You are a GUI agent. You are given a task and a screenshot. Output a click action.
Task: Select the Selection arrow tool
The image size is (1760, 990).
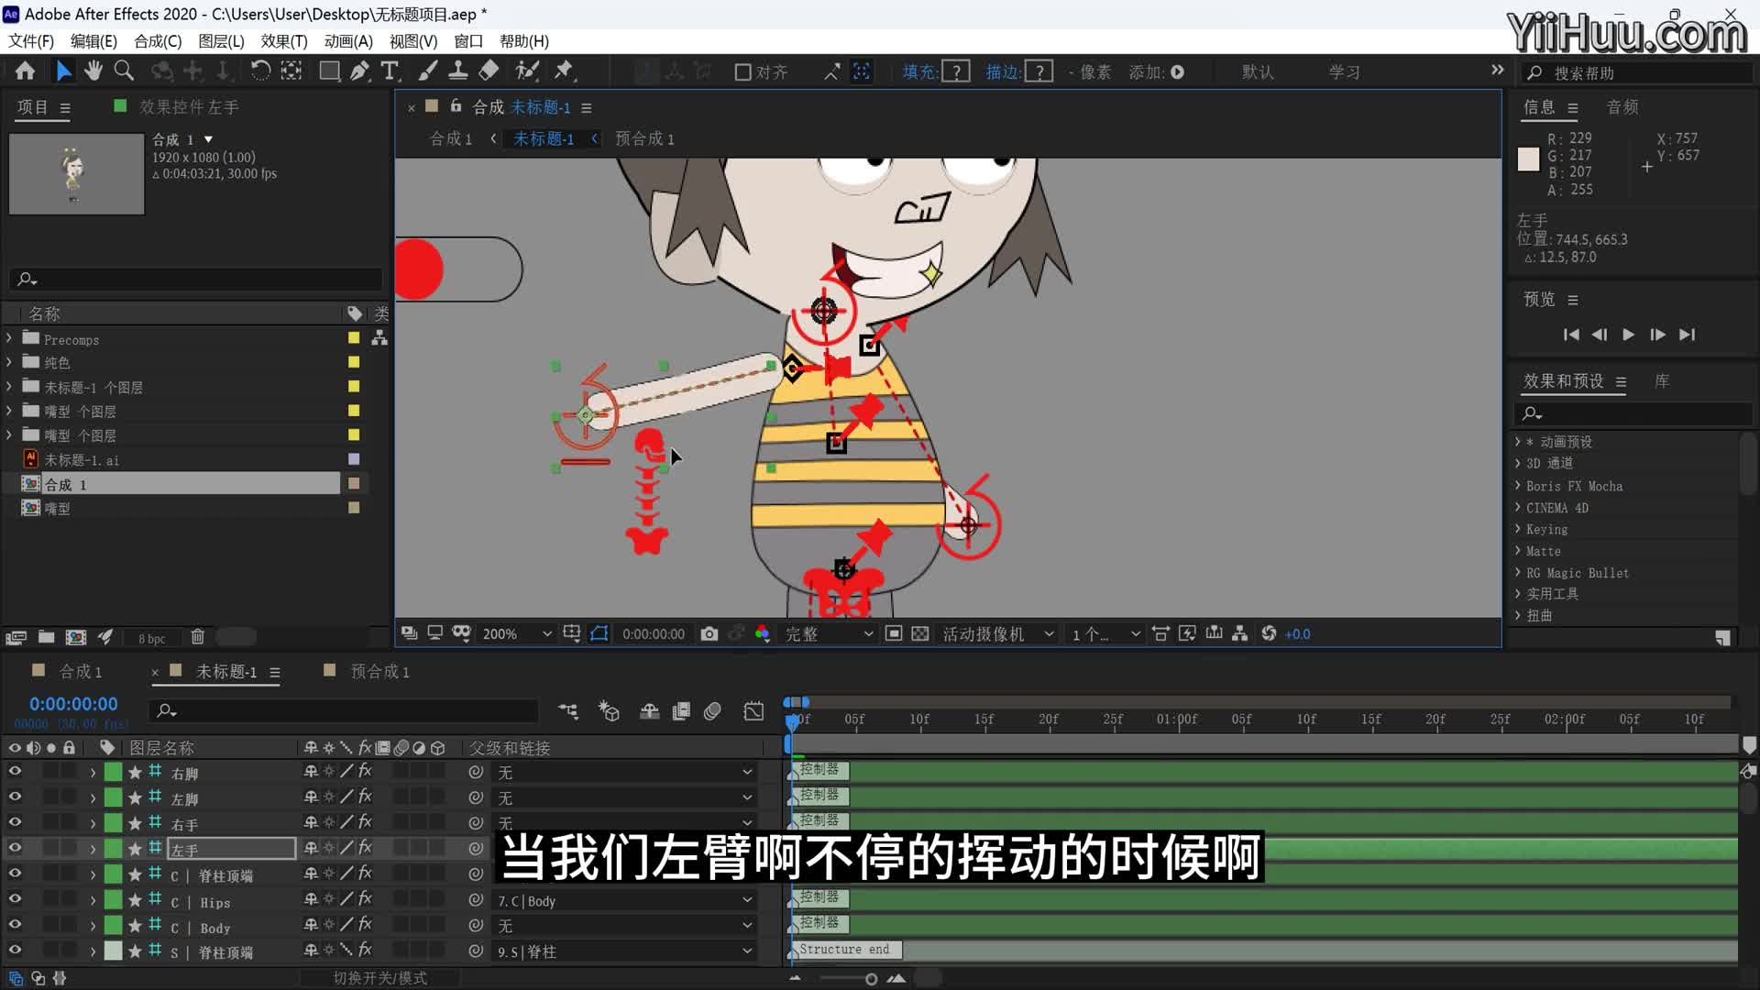coord(63,71)
